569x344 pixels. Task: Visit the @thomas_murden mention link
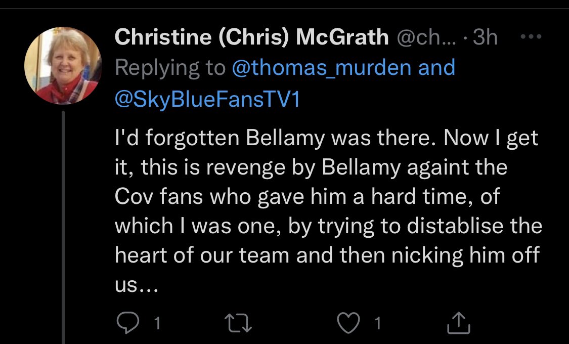(x=322, y=68)
